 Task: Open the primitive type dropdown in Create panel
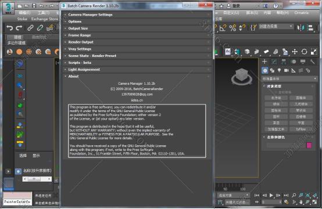[289, 78]
